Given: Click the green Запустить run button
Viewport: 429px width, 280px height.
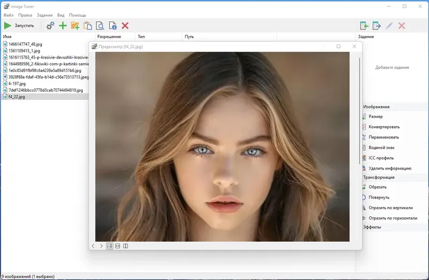Looking at the screenshot, I should pos(19,26).
